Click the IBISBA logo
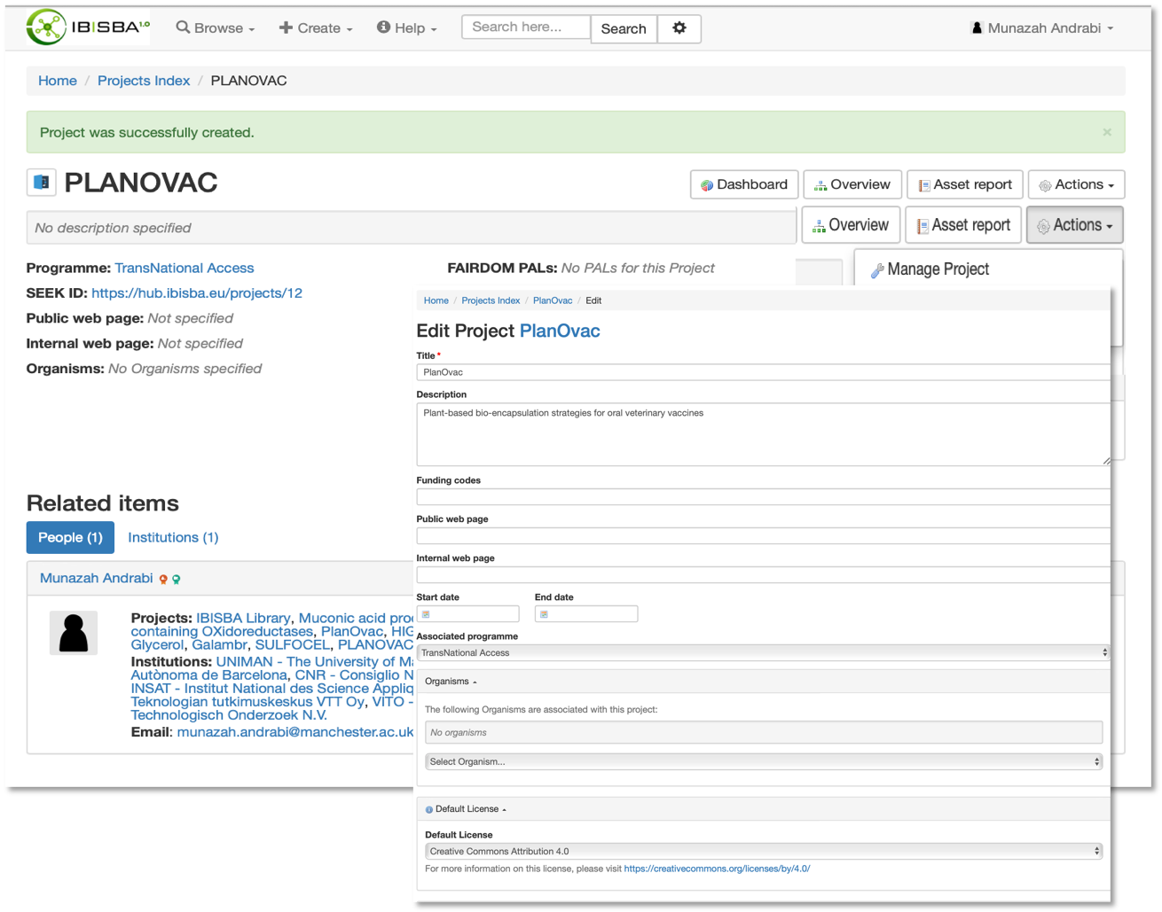 pyautogui.click(x=88, y=27)
